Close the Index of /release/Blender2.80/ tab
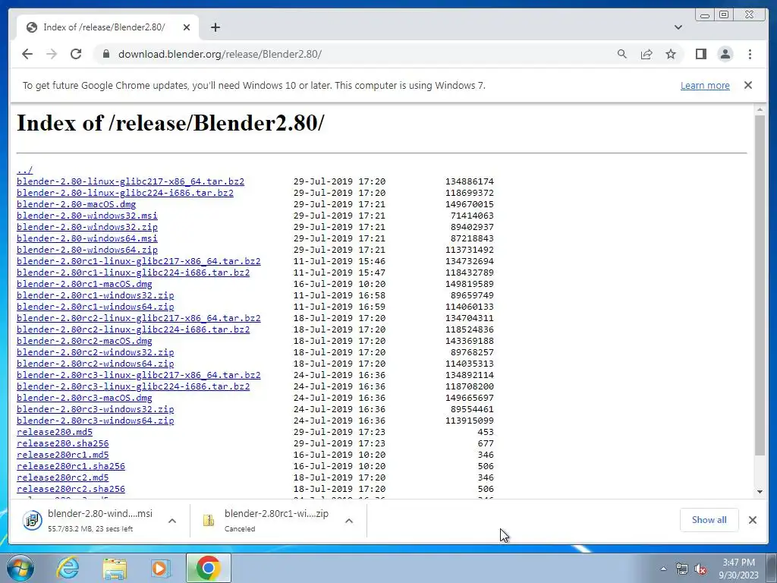Image resolution: width=777 pixels, height=583 pixels. click(x=187, y=27)
